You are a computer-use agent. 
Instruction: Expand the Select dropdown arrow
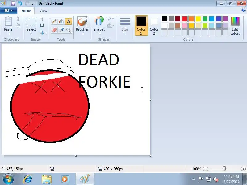pos(31,33)
